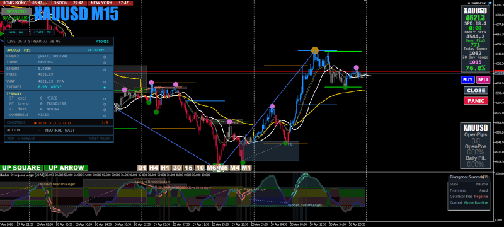The image size is (504, 227).
Task: Click the LT inst row indicator
Action: pos(105,110)
